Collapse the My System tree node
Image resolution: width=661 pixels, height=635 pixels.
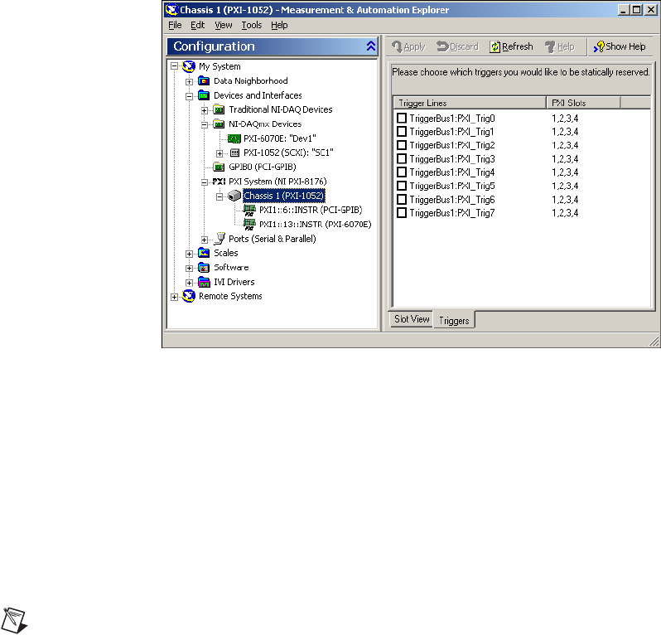pos(174,66)
